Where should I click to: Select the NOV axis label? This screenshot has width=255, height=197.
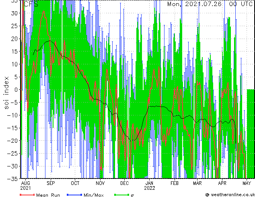[x=100, y=183]
